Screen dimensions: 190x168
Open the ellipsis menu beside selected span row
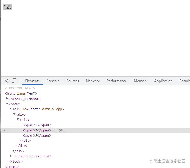pyautogui.click(x=3, y=130)
